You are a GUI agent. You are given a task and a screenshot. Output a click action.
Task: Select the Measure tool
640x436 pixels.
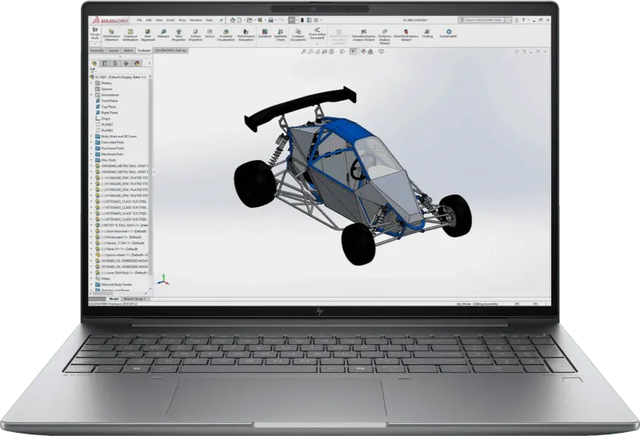(x=163, y=34)
